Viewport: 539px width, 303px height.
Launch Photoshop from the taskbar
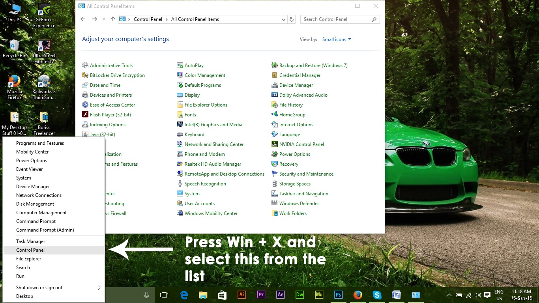click(x=338, y=295)
